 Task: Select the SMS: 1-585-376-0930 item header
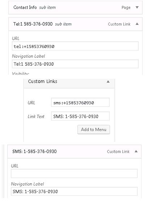74,151
